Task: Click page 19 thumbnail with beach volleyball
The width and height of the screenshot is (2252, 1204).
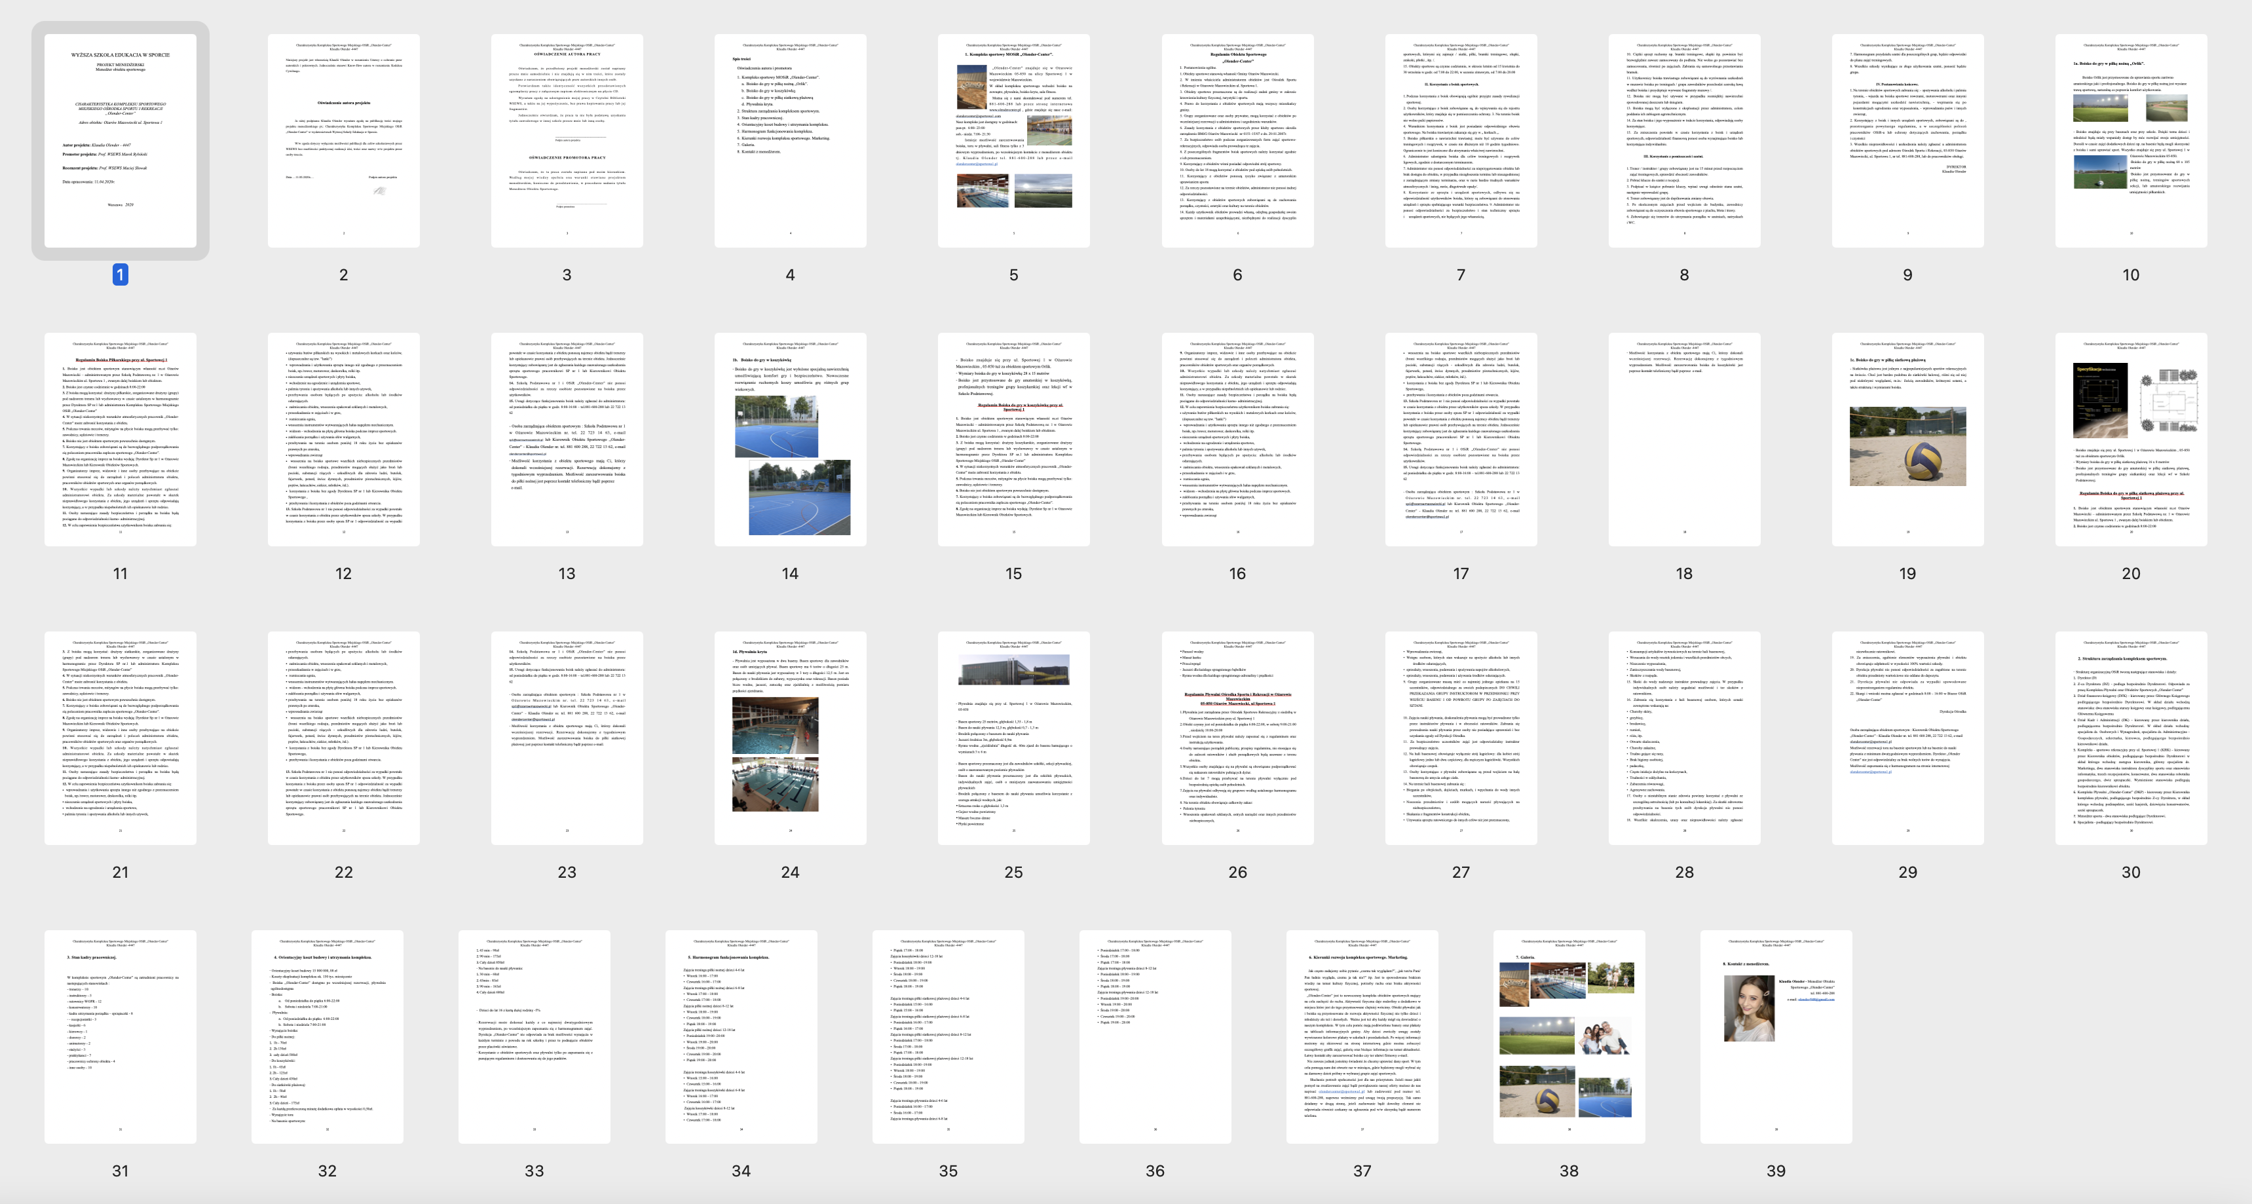Action: point(1907,439)
